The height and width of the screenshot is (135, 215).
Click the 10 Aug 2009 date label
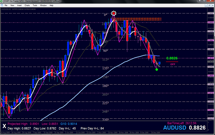click(x=5, y=133)
